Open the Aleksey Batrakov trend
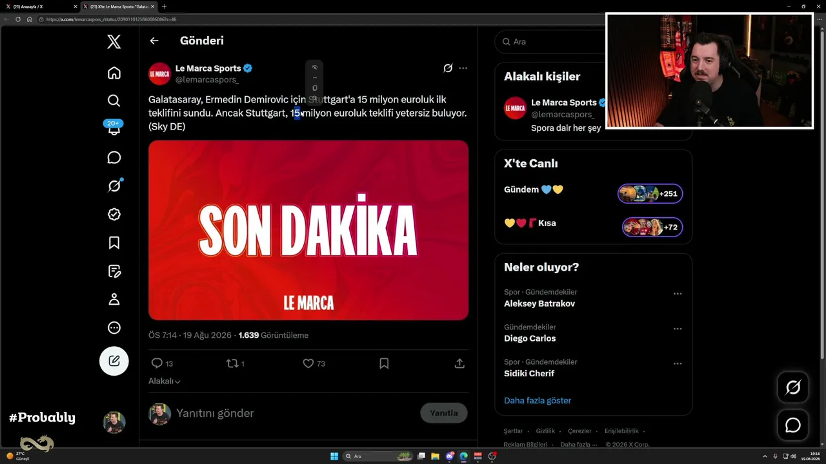826x464 pixels. (539, 304)
